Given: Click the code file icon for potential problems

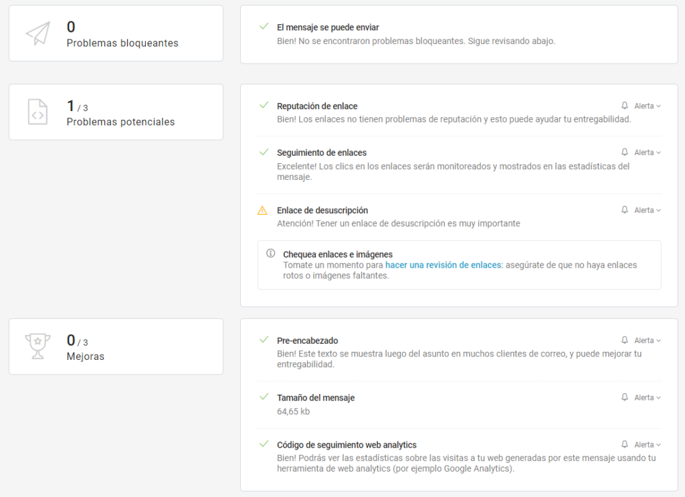Looking at the screenshot, I should click(38, 112).
